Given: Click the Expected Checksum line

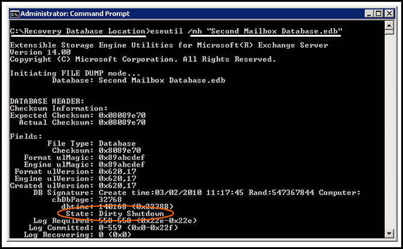Looking at the screenshot, I should [77, 116].
